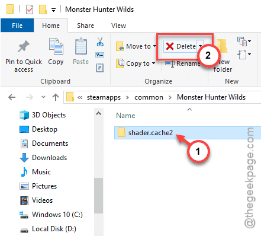
Task: Click the Move to button
Action: point(136,46)
